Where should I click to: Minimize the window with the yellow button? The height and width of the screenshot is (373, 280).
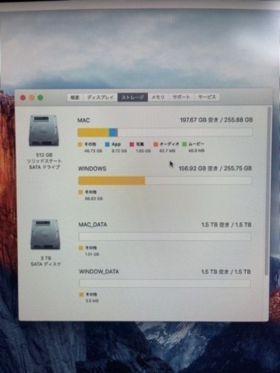tap(32, 98)
